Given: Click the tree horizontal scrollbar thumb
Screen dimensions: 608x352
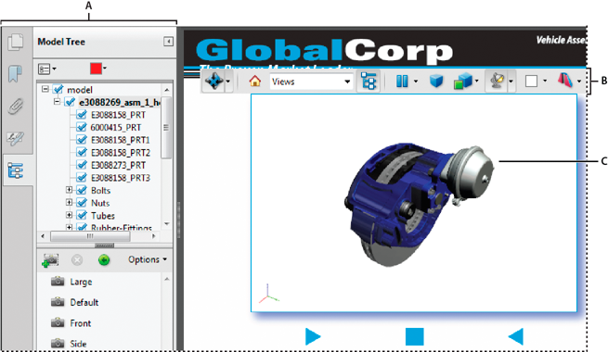Looking at the screenshot, I should click(90, 236).
